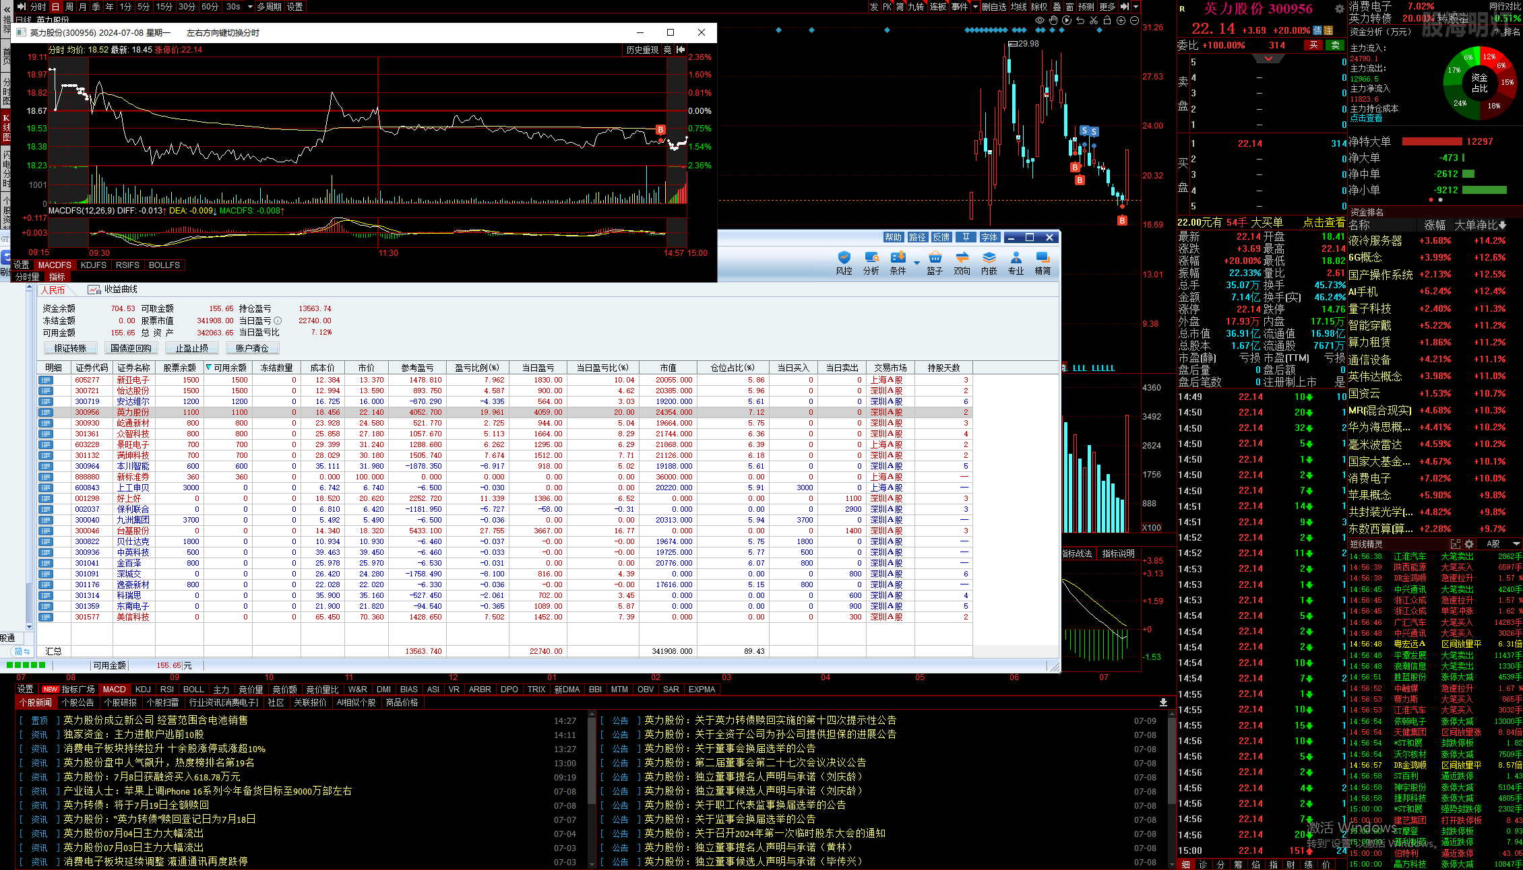Open the dropdown at far right of top toolbar
This screenshot has width=1523, height=870.
click(1136, 7)
